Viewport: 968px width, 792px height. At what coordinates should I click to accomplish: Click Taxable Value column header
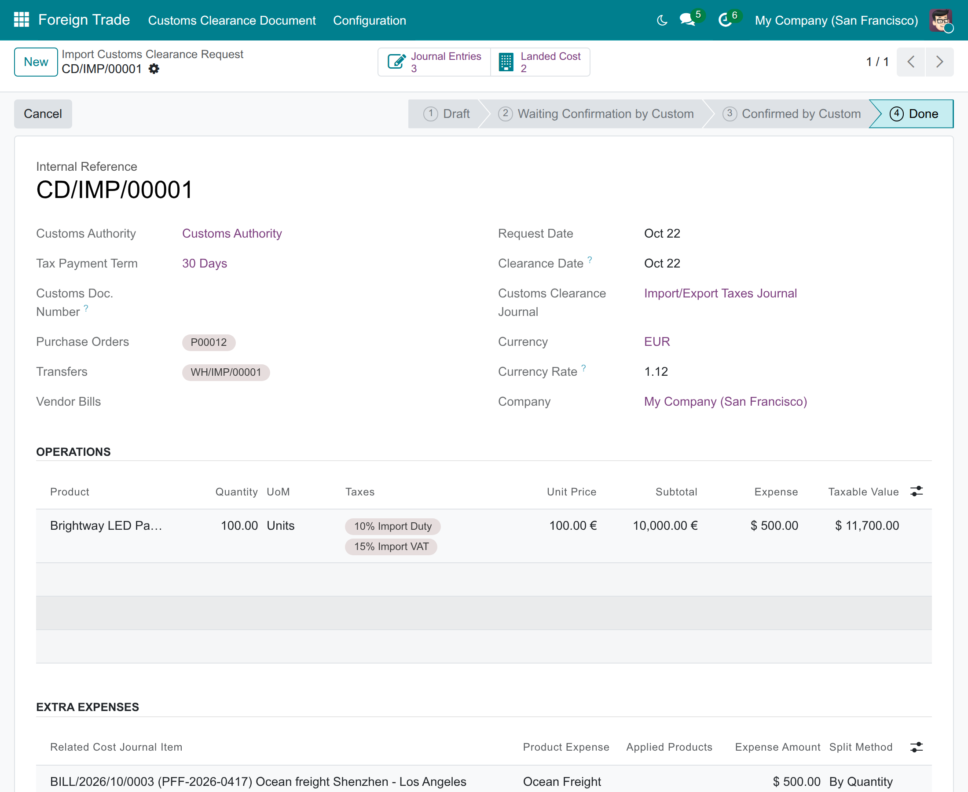click(863, 492)
